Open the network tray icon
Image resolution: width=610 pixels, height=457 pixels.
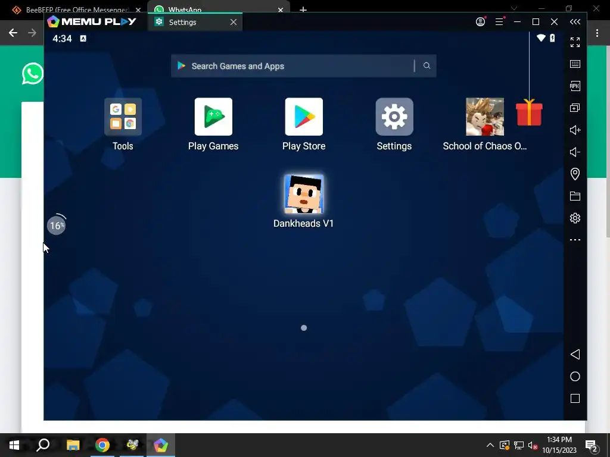pos(519,445)
